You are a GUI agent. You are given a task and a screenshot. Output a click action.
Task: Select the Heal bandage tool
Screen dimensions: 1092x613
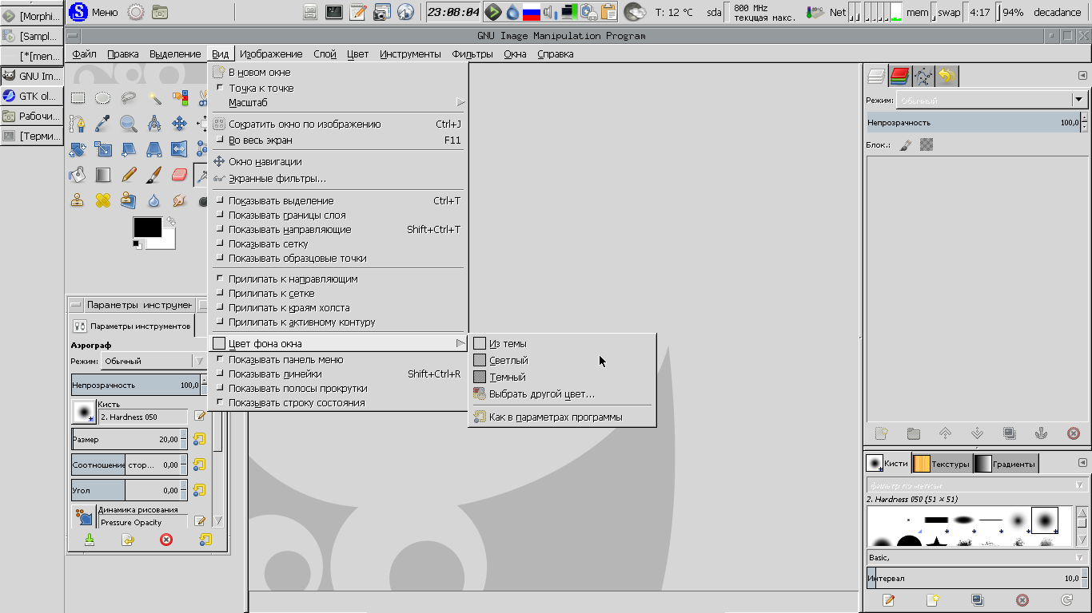coord(103,200)
